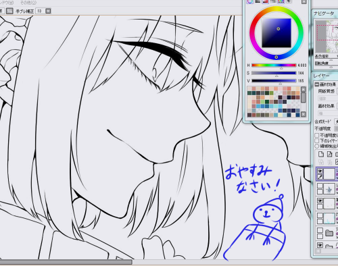Toggle lower box of blue star layer
The image size is (338, 266).
coord(320,192)
